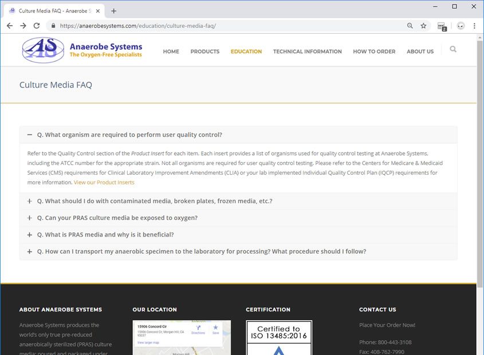Viewport: 484px width, 355px height.
Task: Expand the anaerobic specimen transport question
Action: [x=202, y=251]
